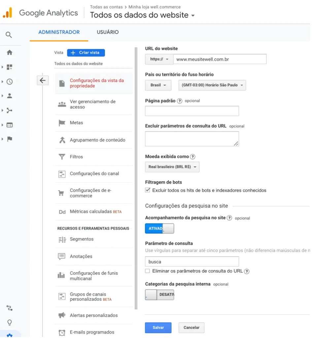328x338 pixels.
Task: Click the search magnifier icon in sidebar
Action: (9, 35)
